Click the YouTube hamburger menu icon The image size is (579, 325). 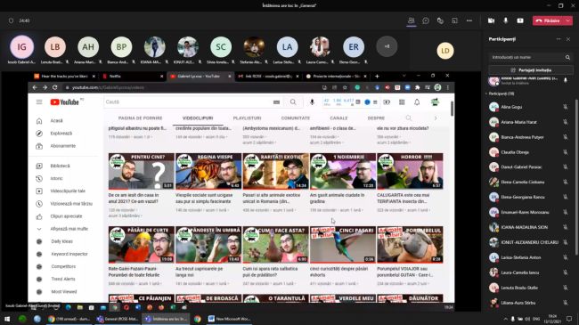click(x=39, y=102)
